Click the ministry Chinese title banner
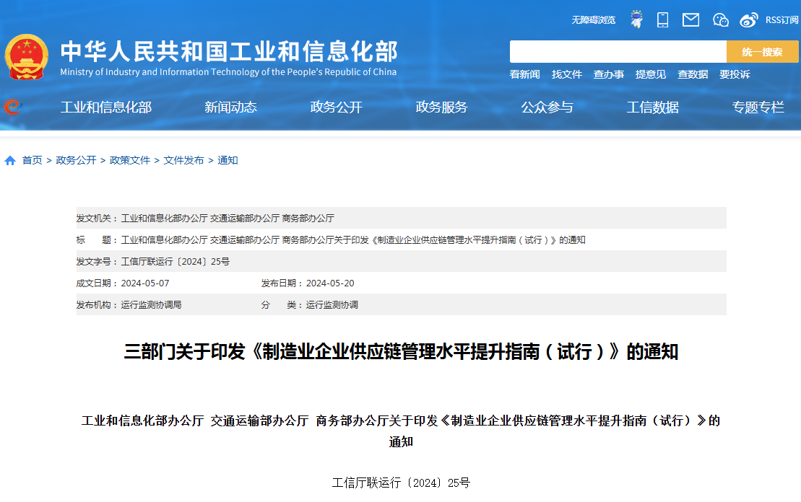801x502 pixels. click(229, 51)
